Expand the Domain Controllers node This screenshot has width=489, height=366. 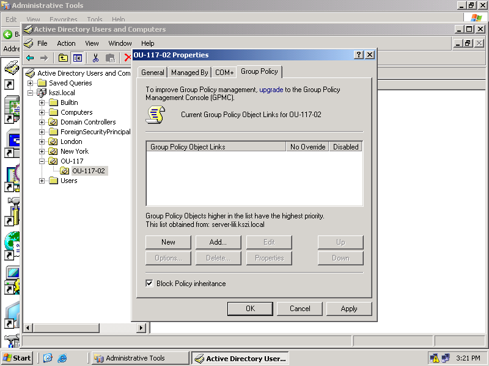[42, 122]
